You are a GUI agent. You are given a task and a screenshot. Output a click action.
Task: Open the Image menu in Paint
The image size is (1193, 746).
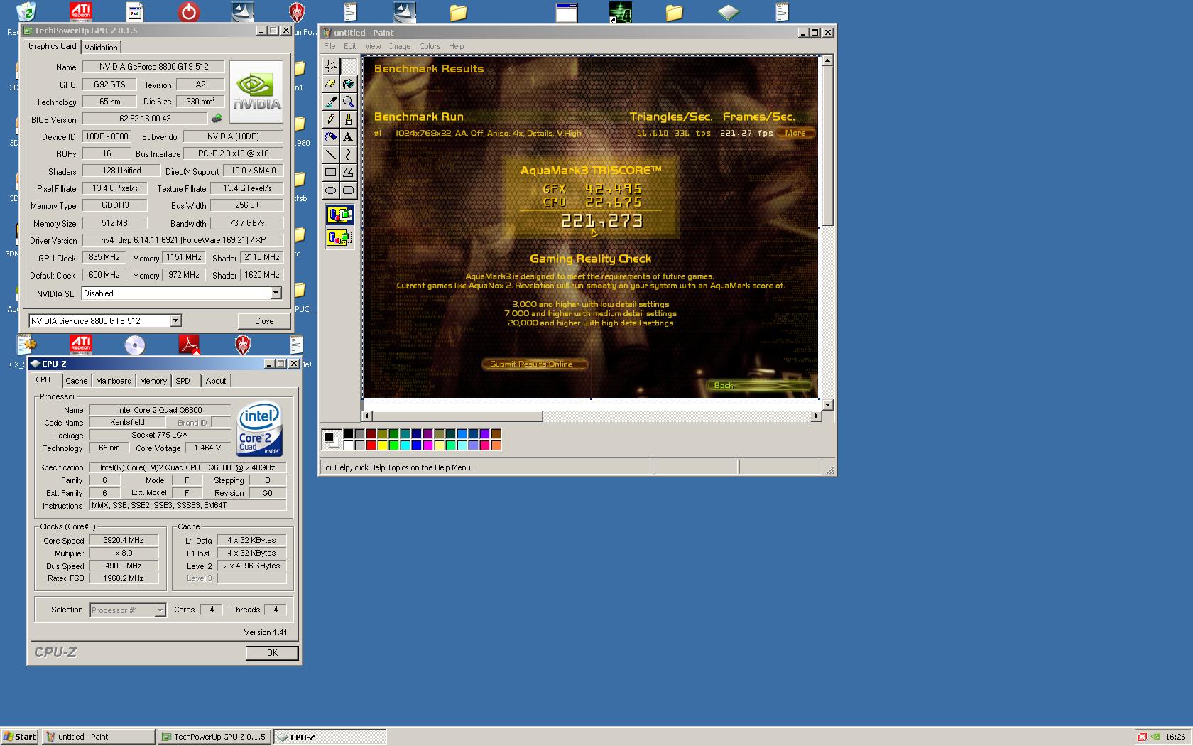pos(400,46)
